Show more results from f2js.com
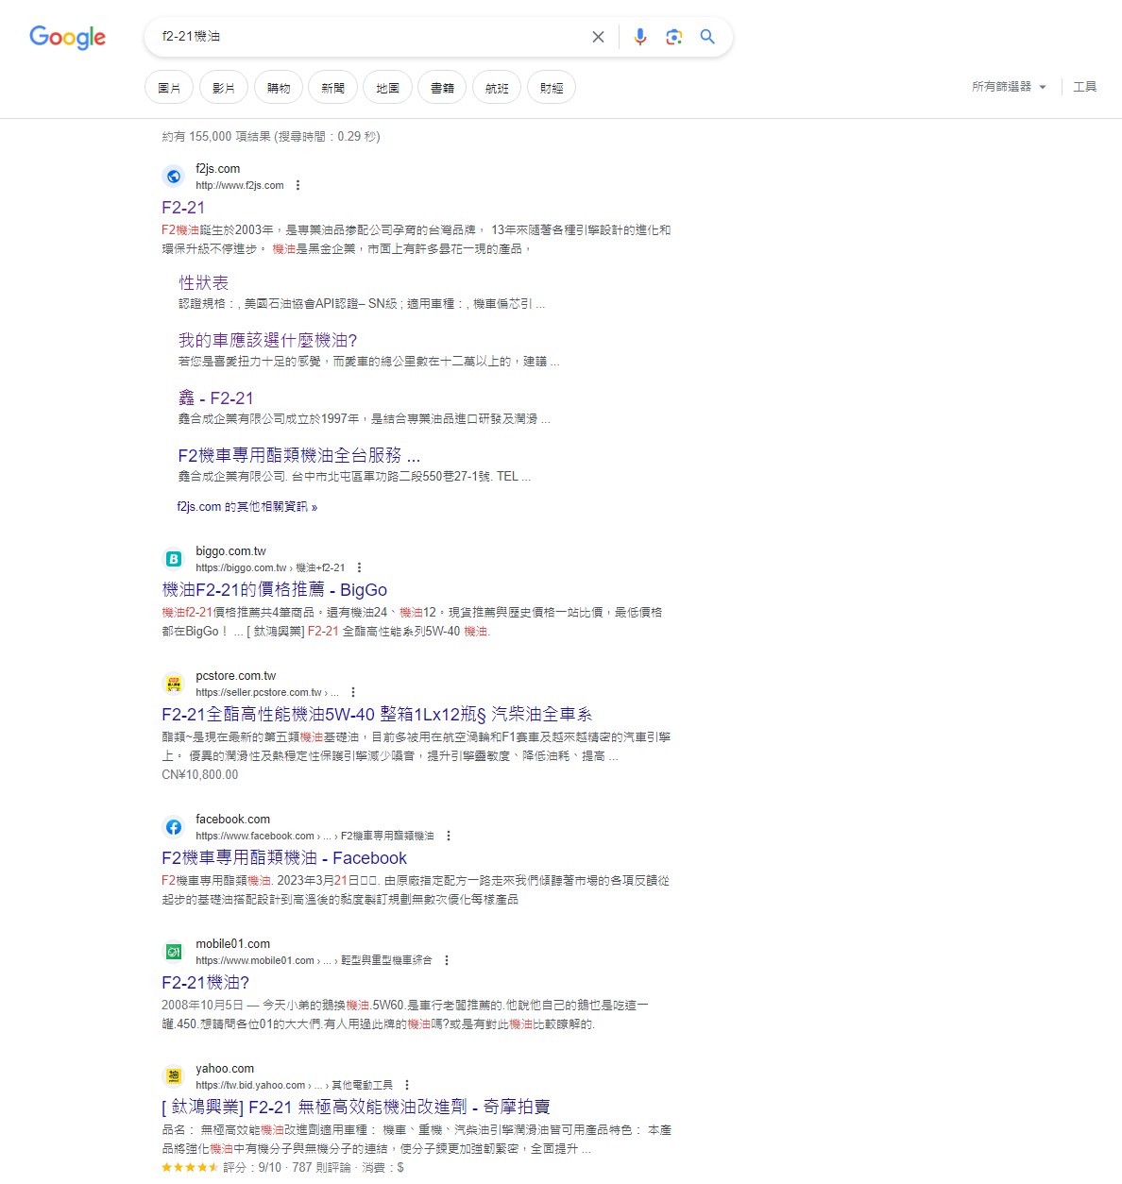 click(247, 507)
